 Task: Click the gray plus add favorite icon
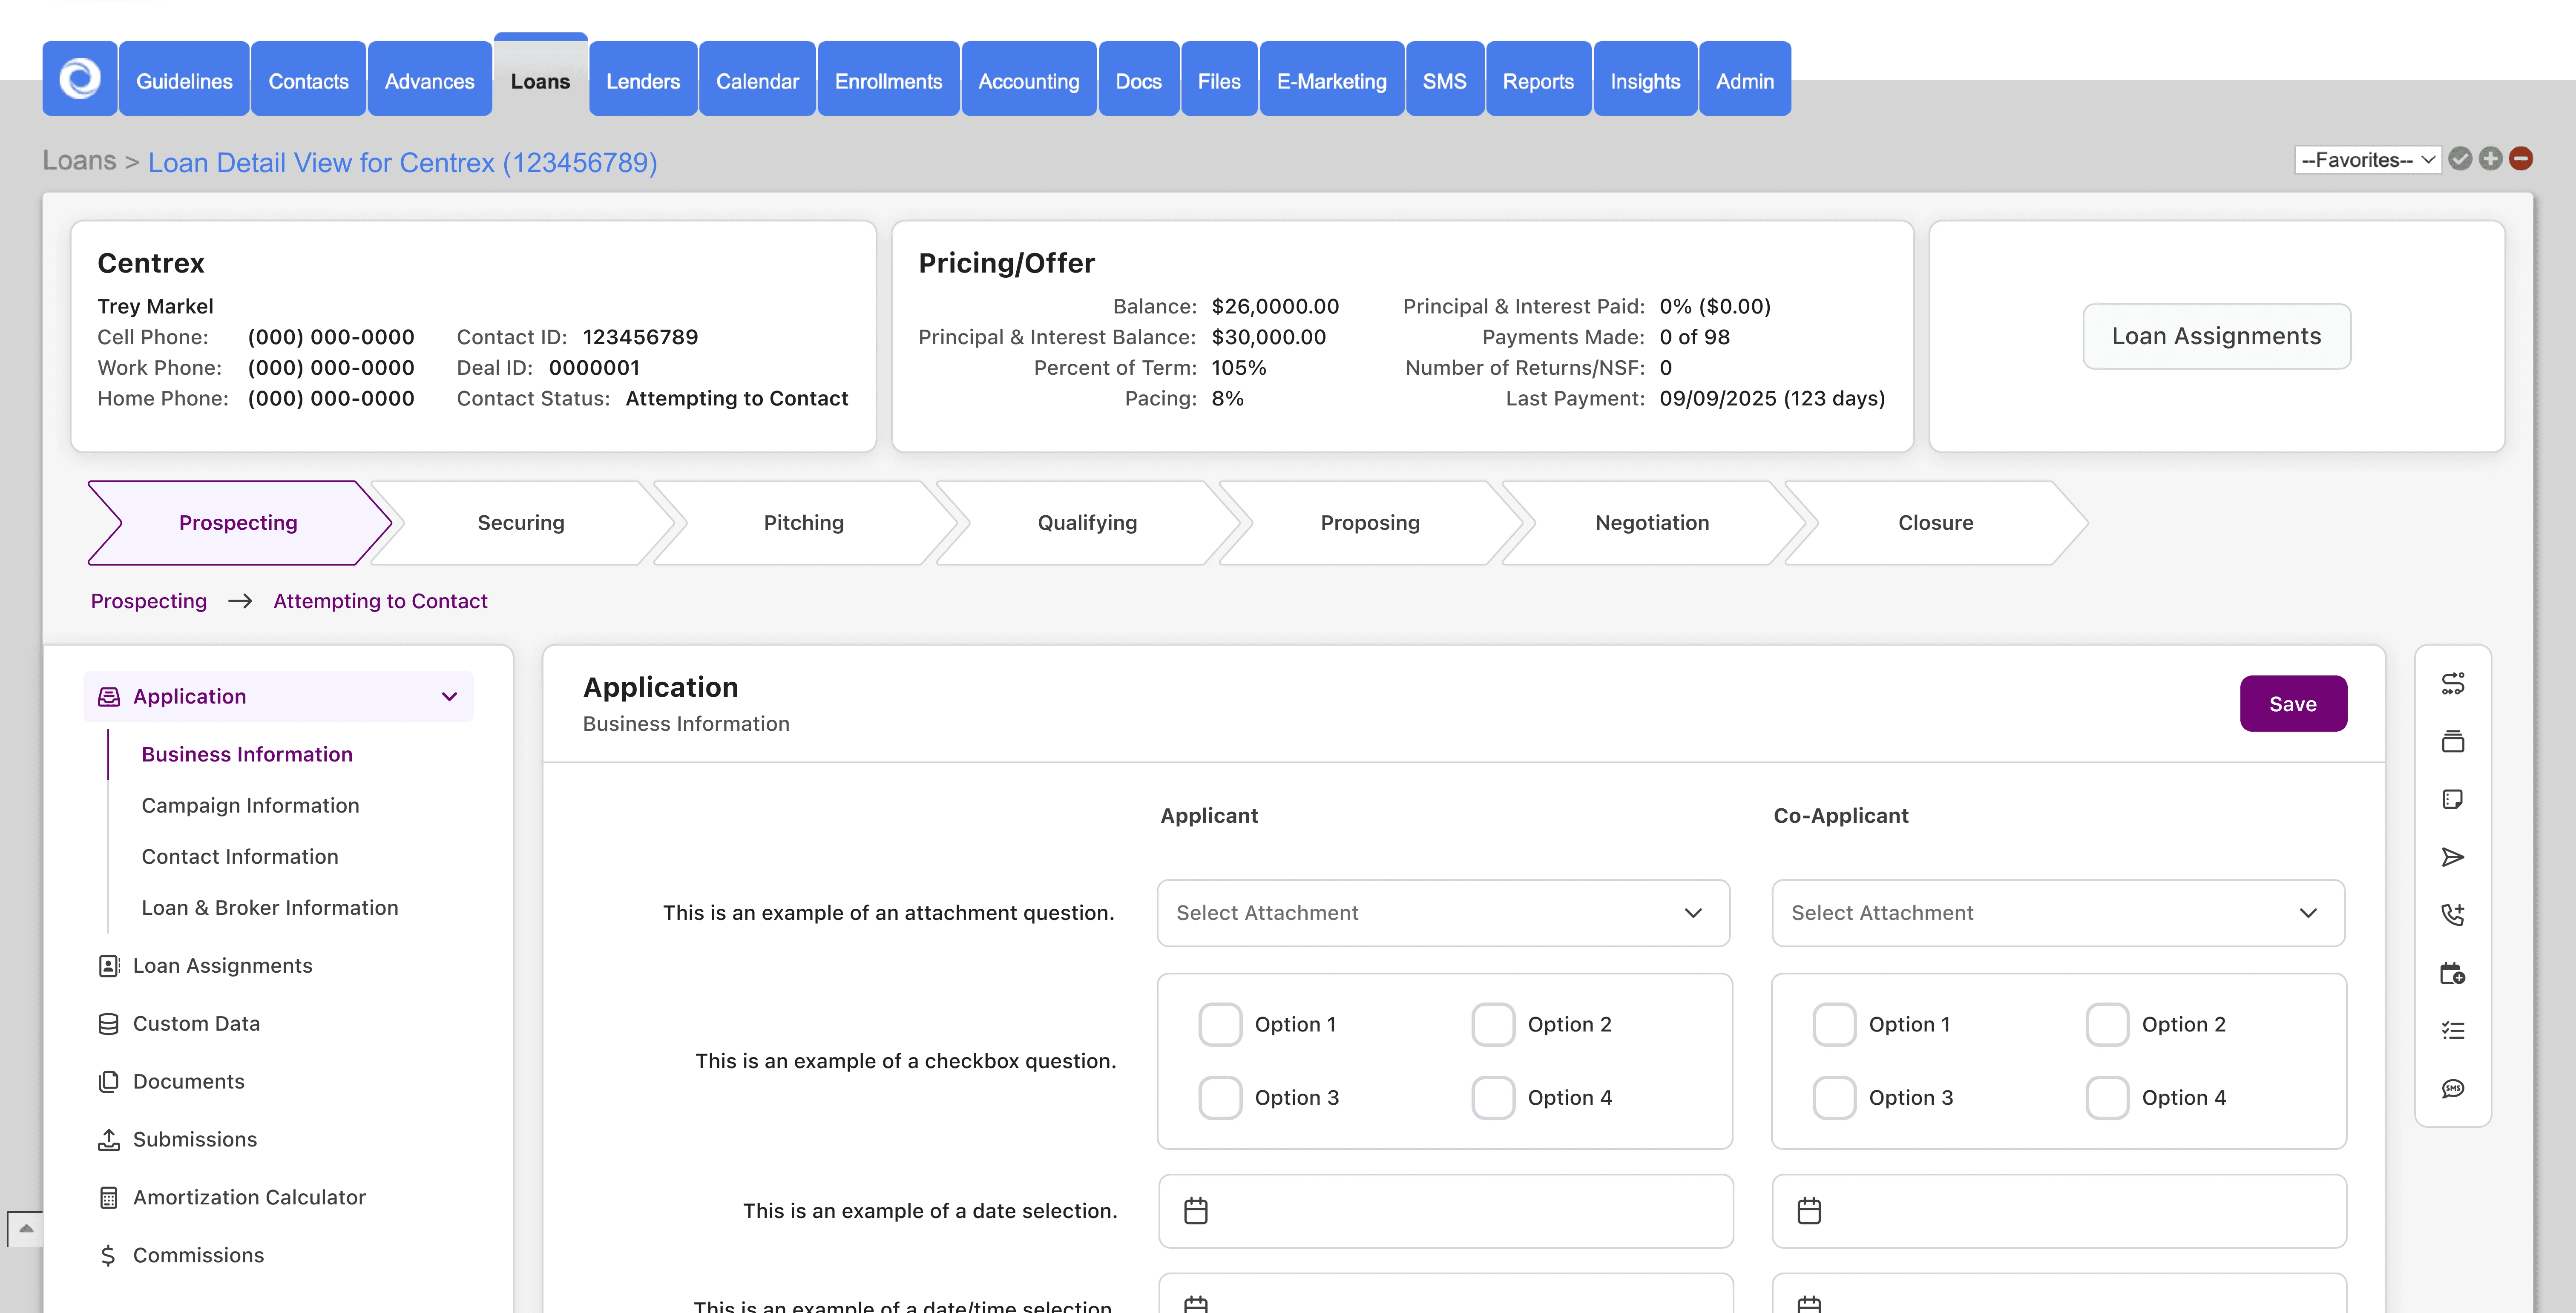2491,159
